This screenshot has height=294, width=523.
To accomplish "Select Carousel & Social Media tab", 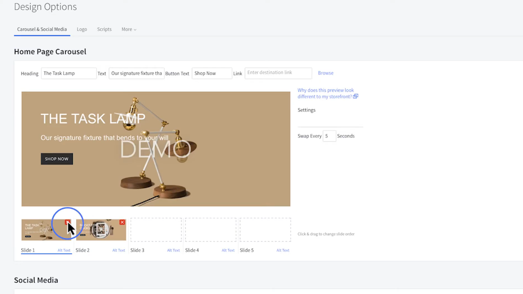I will pyautogui.click(x=42, y=29).
